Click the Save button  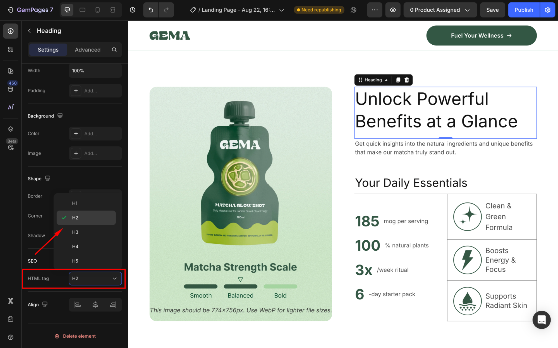coord(492,10)
